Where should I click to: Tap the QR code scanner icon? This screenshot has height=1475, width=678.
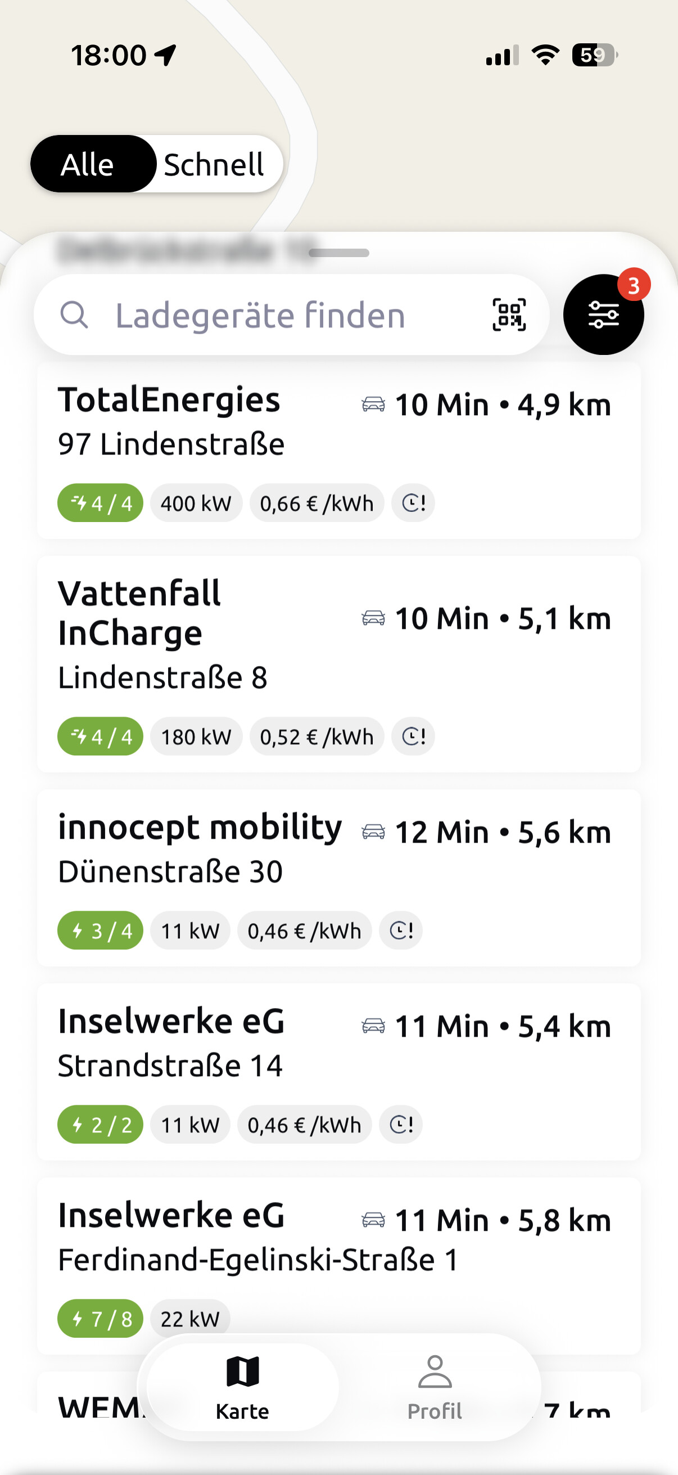coord(509,314)
